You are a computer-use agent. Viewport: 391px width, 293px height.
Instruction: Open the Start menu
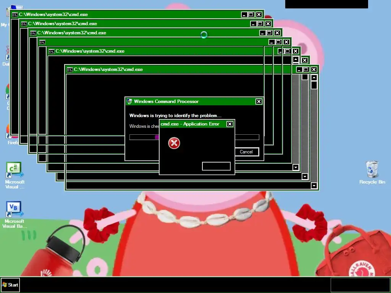[10, 285]
